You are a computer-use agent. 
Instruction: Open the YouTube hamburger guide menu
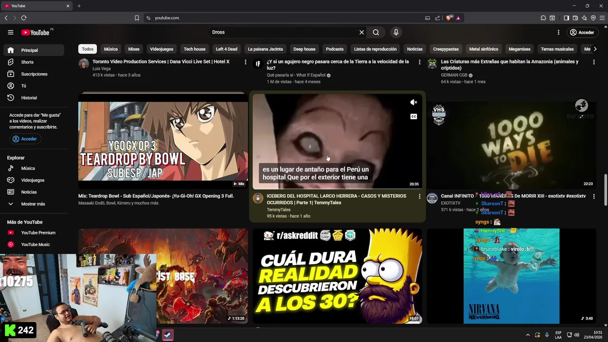click(x=10, y=32)
